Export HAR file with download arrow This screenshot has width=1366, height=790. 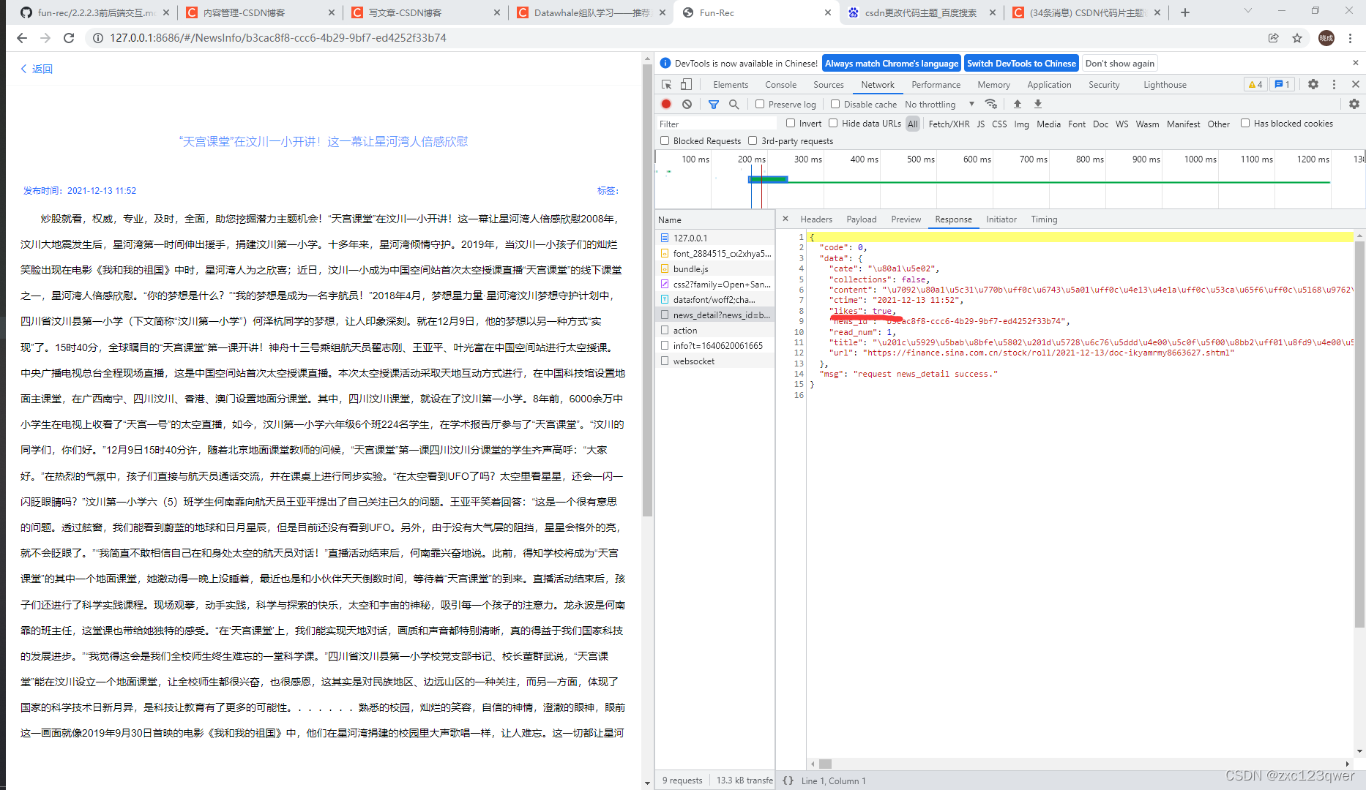(x=1038, y=105)
